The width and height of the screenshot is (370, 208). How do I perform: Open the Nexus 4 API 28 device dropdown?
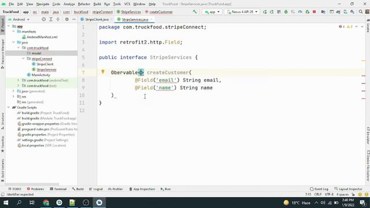point(242,12)
